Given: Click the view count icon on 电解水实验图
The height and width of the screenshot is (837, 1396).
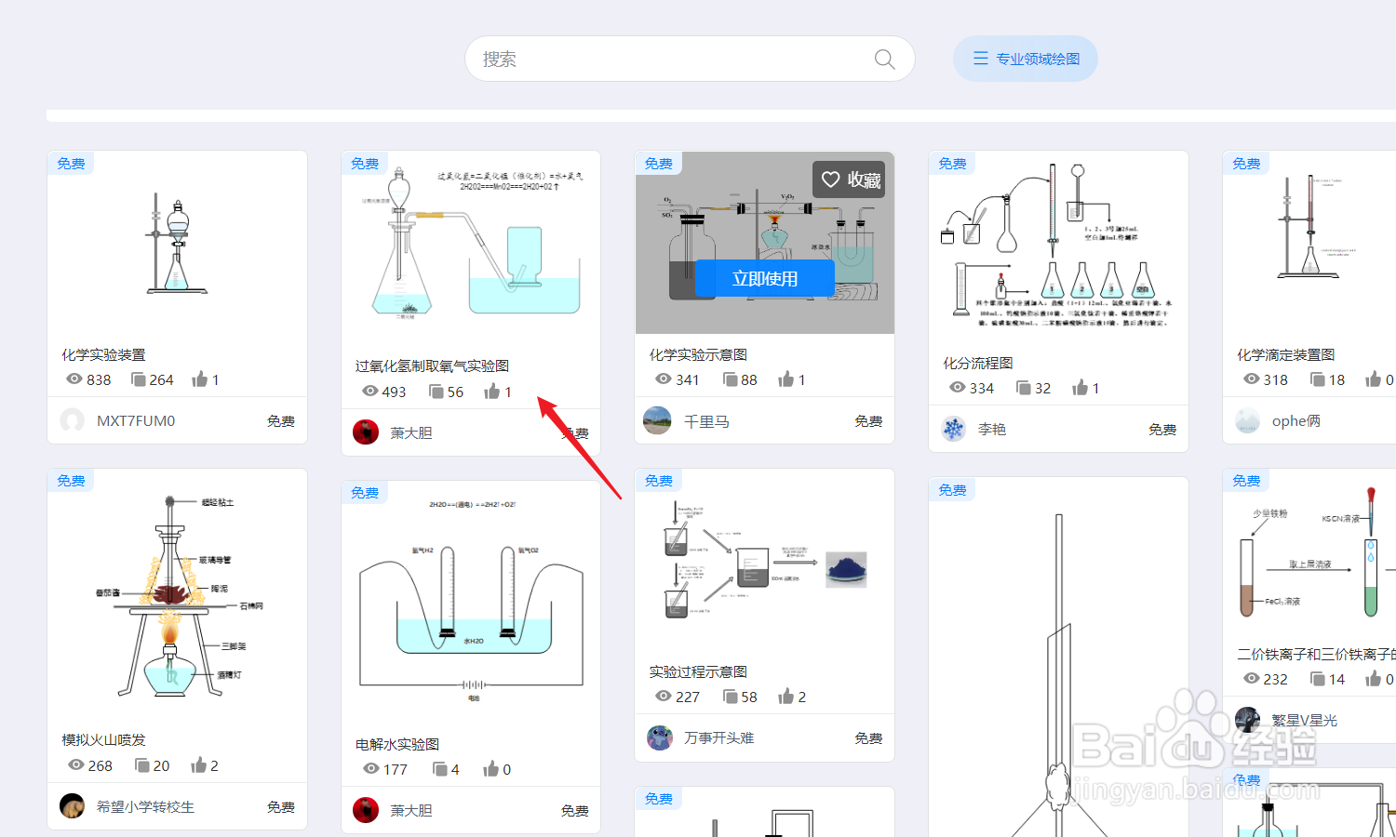Looking at the screenshot, I should pyautogui.click(x=369, y=769).
